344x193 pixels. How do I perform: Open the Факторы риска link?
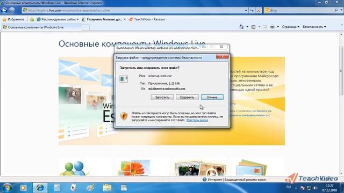tap(197, 120)
